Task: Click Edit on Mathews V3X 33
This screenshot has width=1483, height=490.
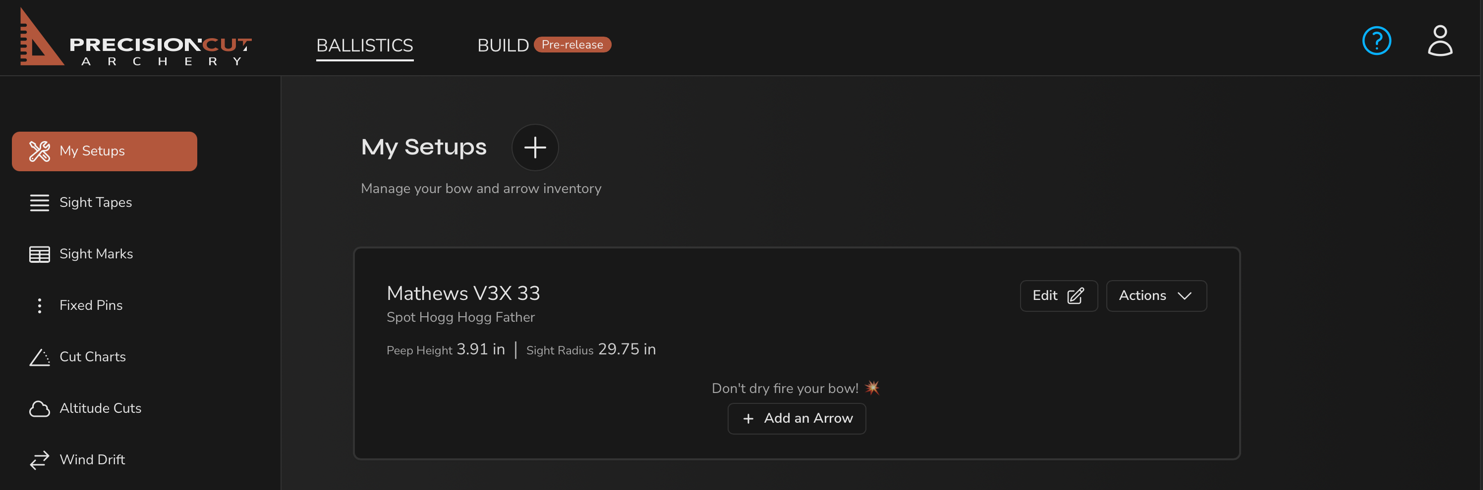Action: (1058, 295)
